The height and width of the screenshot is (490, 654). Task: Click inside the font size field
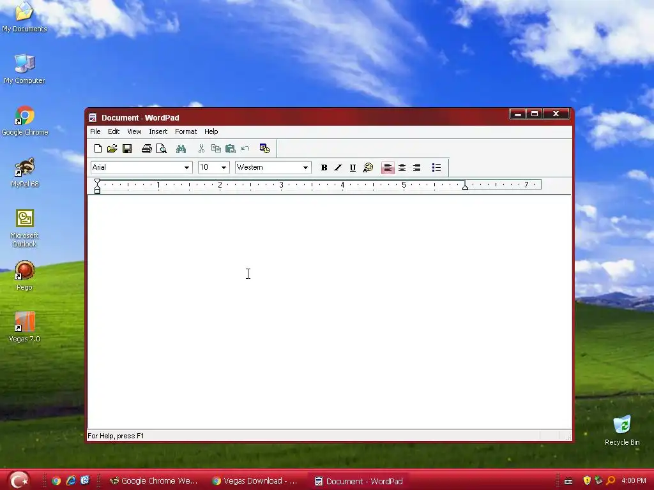pos(209,168)
